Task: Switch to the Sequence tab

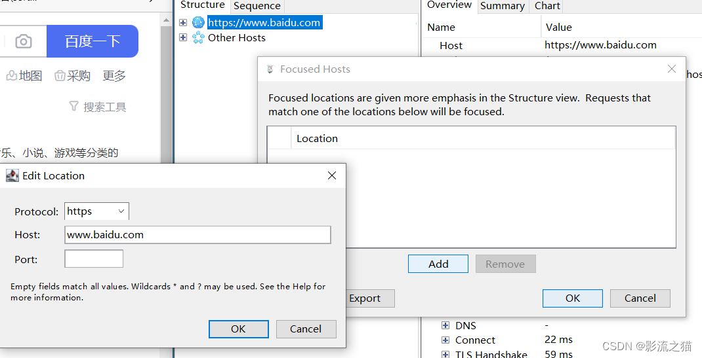Action: (x=257, y=6)
